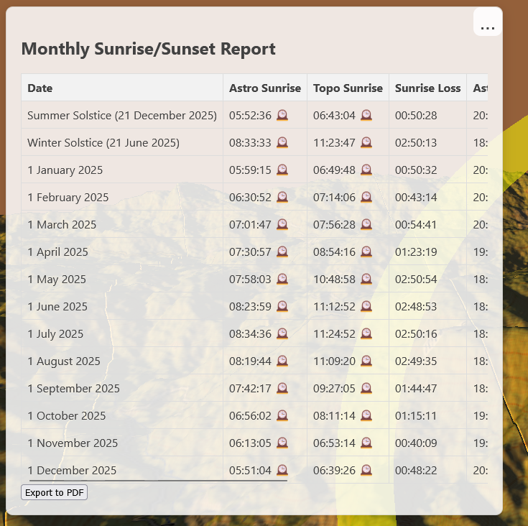
Task: Select the Summer Solstice (21 December 2025) row
Action: tap(254, 115)
